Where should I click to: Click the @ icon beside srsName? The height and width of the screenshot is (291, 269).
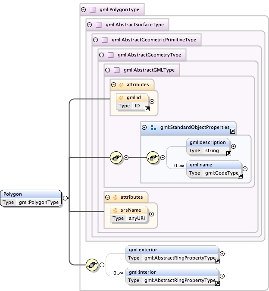point(115,210)
